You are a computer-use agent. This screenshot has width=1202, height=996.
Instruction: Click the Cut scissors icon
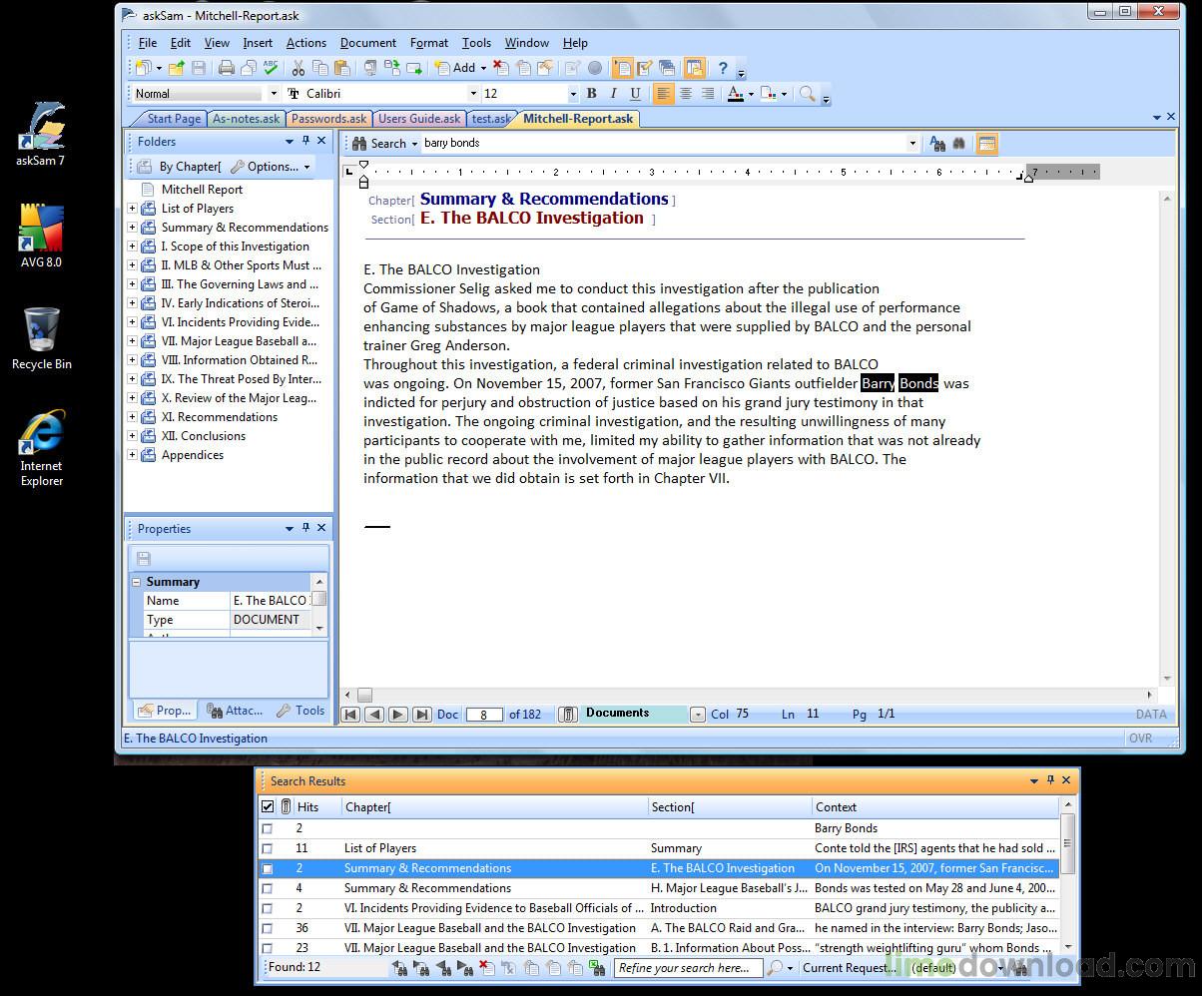[x=298, y=68]
